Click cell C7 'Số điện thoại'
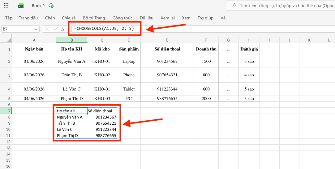 pyautogui.click(x=102, y=111)
